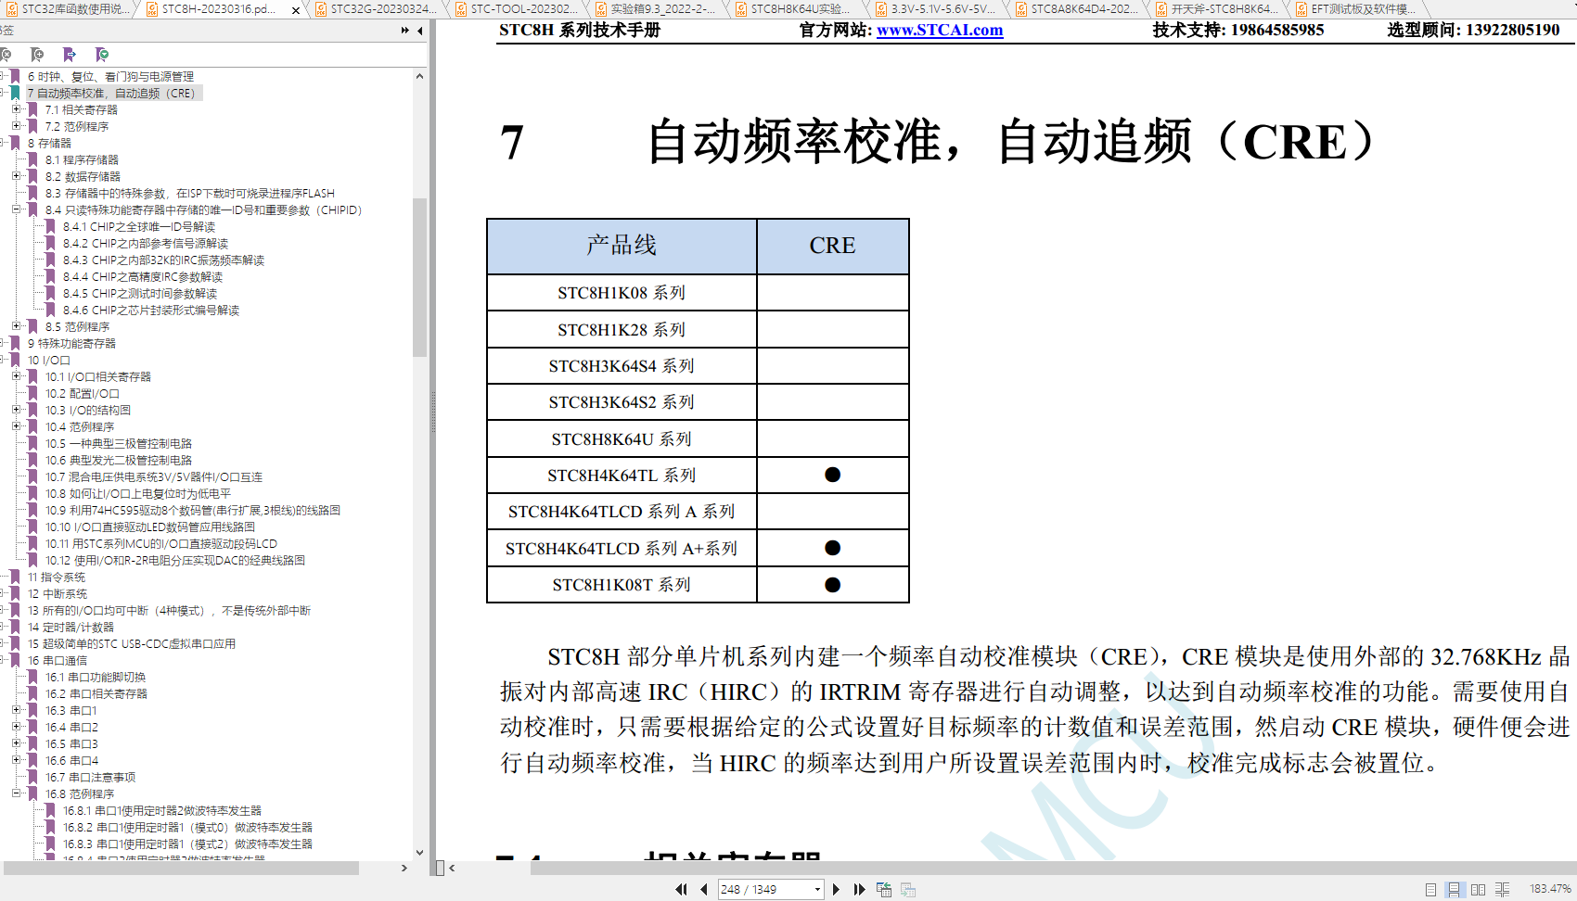The image size is (1577, 901).
Task: Click the panel toggle icon at document bottom-left
Action: pyautogui.click(x=440, y=869)
